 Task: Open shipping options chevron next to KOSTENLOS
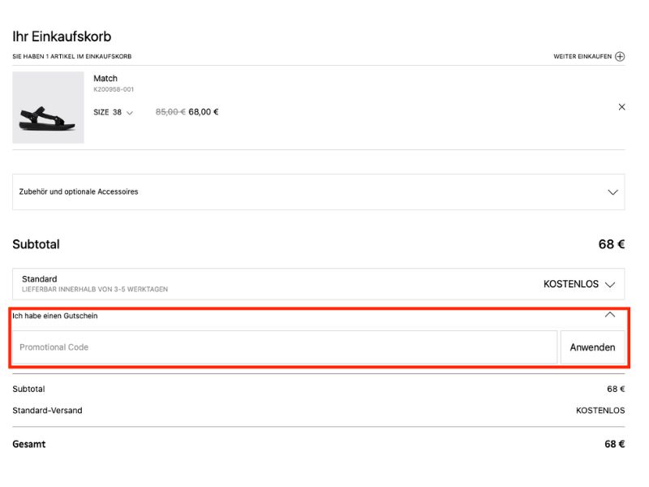click(610, 285)
